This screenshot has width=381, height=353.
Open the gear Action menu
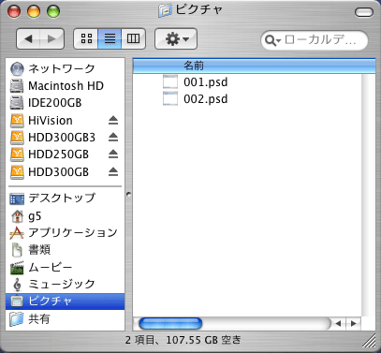click(176, 38)
